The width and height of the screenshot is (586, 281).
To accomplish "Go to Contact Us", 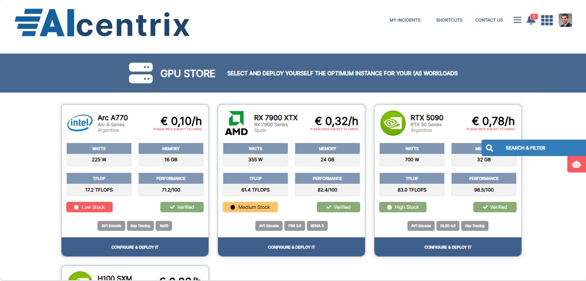I will coord(489,20).
